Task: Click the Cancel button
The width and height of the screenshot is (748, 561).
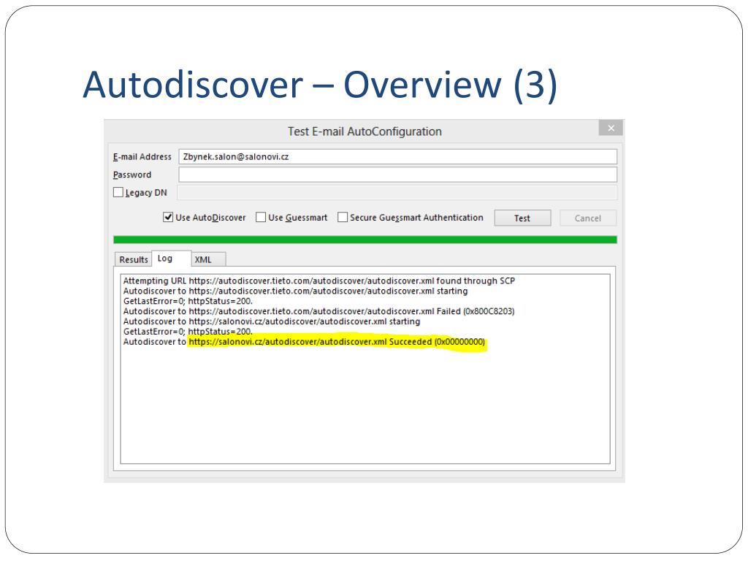Action: click(588, 218)
